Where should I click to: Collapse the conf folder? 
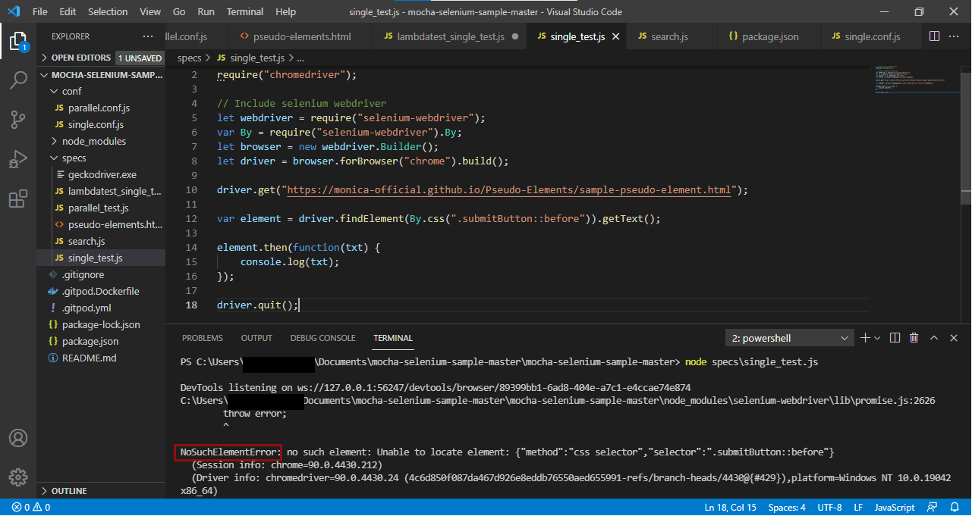point(71,91)
